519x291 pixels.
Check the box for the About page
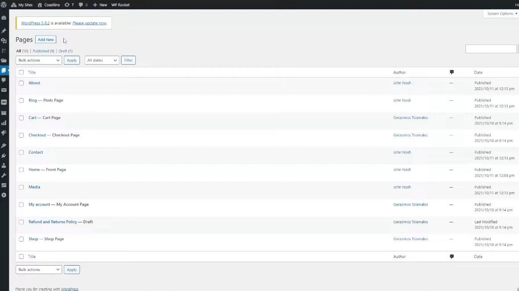click(21, 83)
